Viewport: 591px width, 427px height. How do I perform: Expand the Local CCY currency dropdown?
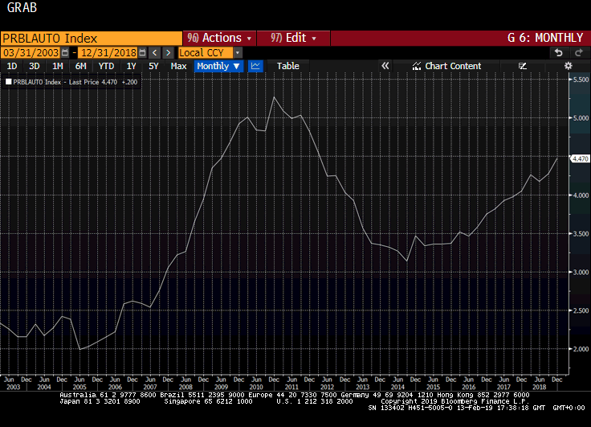(238, 52)
